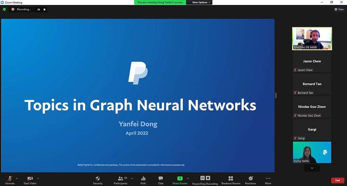
Task: Click the muted mic icon by Gargi
Action: (295, 138)
